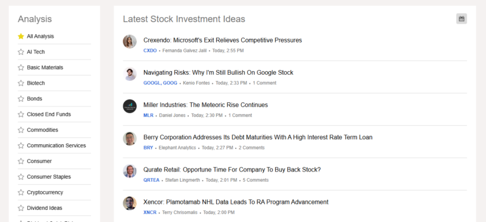Click author name Kenio Fontes
The width and height of the screenshot is (486, 222).
(x=196, y=83)
